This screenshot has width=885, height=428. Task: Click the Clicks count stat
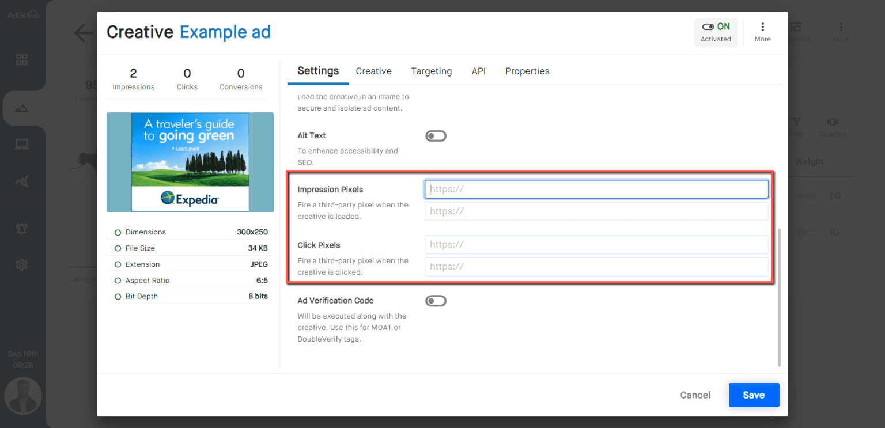point(187,79)
